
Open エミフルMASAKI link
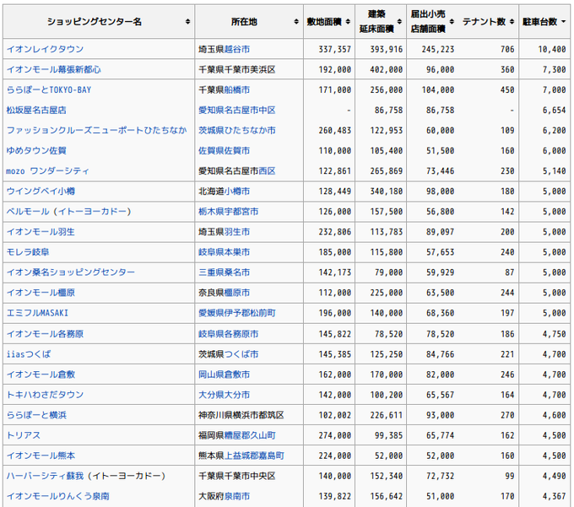click(37, 313)
